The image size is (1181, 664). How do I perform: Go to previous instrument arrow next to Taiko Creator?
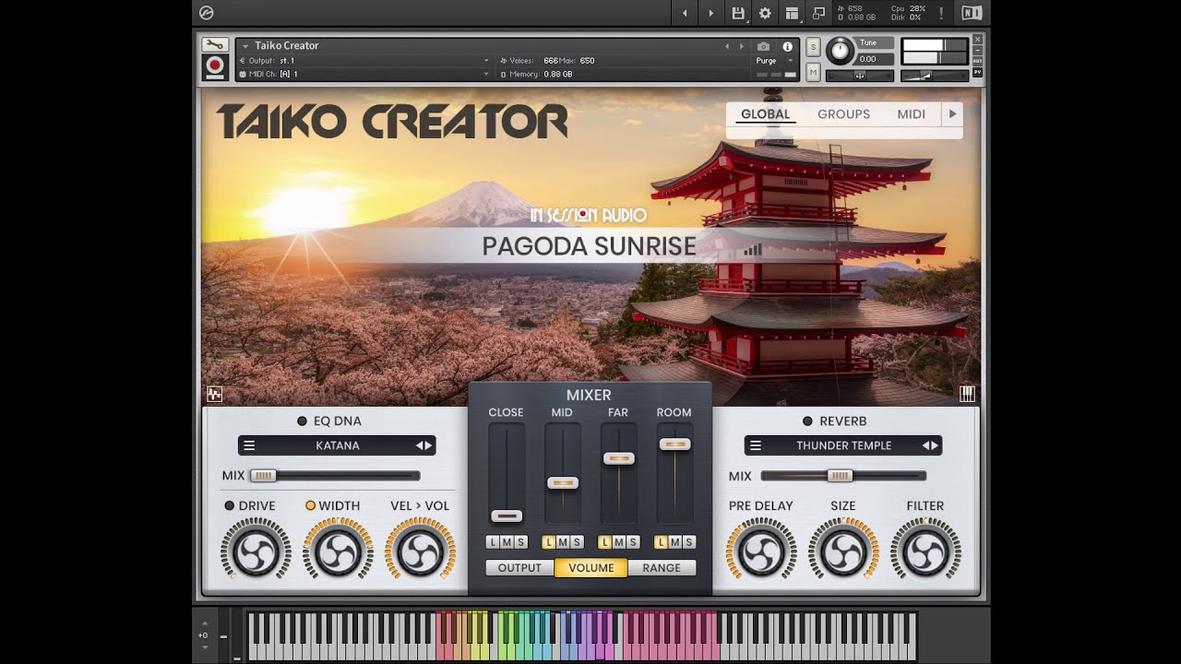point(726,46)
